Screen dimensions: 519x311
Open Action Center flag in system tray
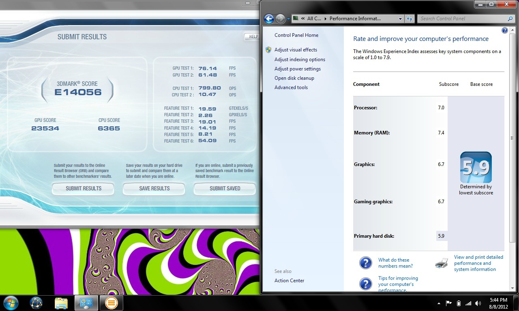tap(449, 303)
